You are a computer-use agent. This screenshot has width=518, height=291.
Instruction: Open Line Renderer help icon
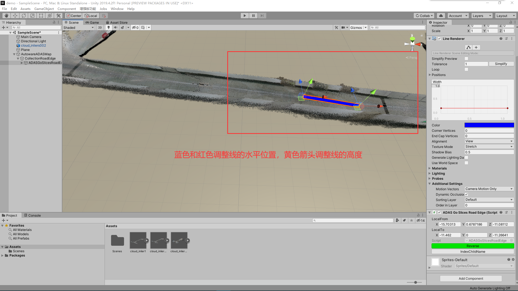point(501,39)
